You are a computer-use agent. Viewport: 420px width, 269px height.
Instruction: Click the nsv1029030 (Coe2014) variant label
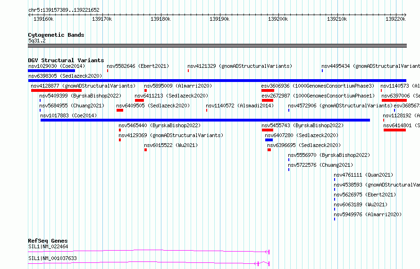pyautogui.click(x=57, y=66)
